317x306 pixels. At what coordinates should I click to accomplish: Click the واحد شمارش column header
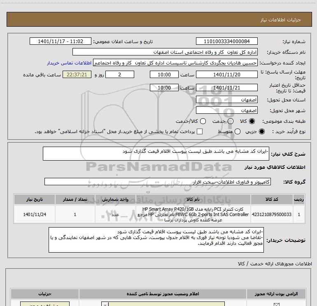115,199
